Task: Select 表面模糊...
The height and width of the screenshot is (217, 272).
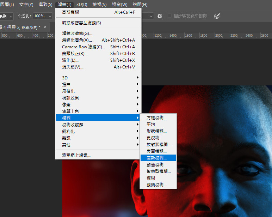Action: 158,151
